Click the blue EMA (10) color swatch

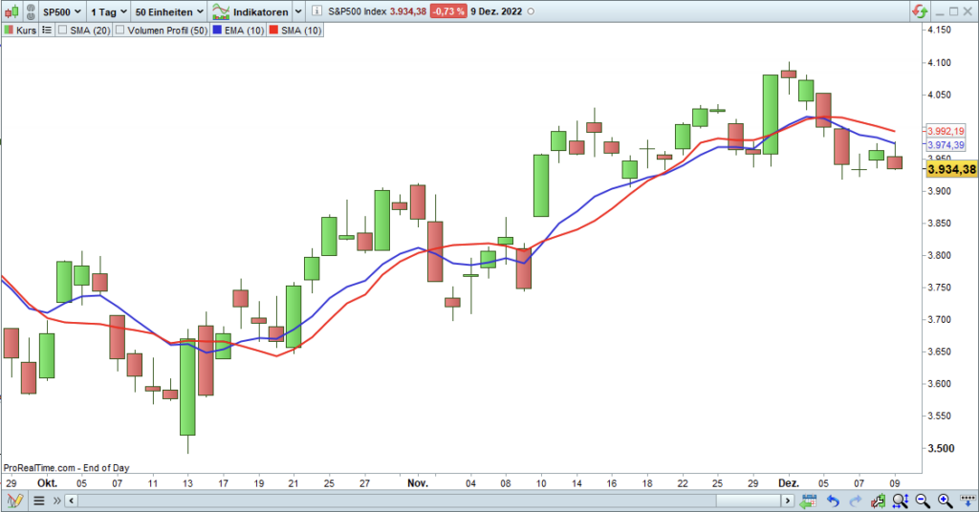[x=219, y=31]
